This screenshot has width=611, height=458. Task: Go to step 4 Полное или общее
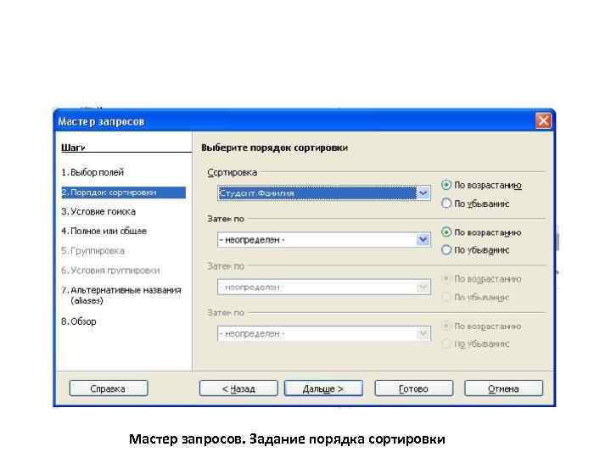[104, 231]
